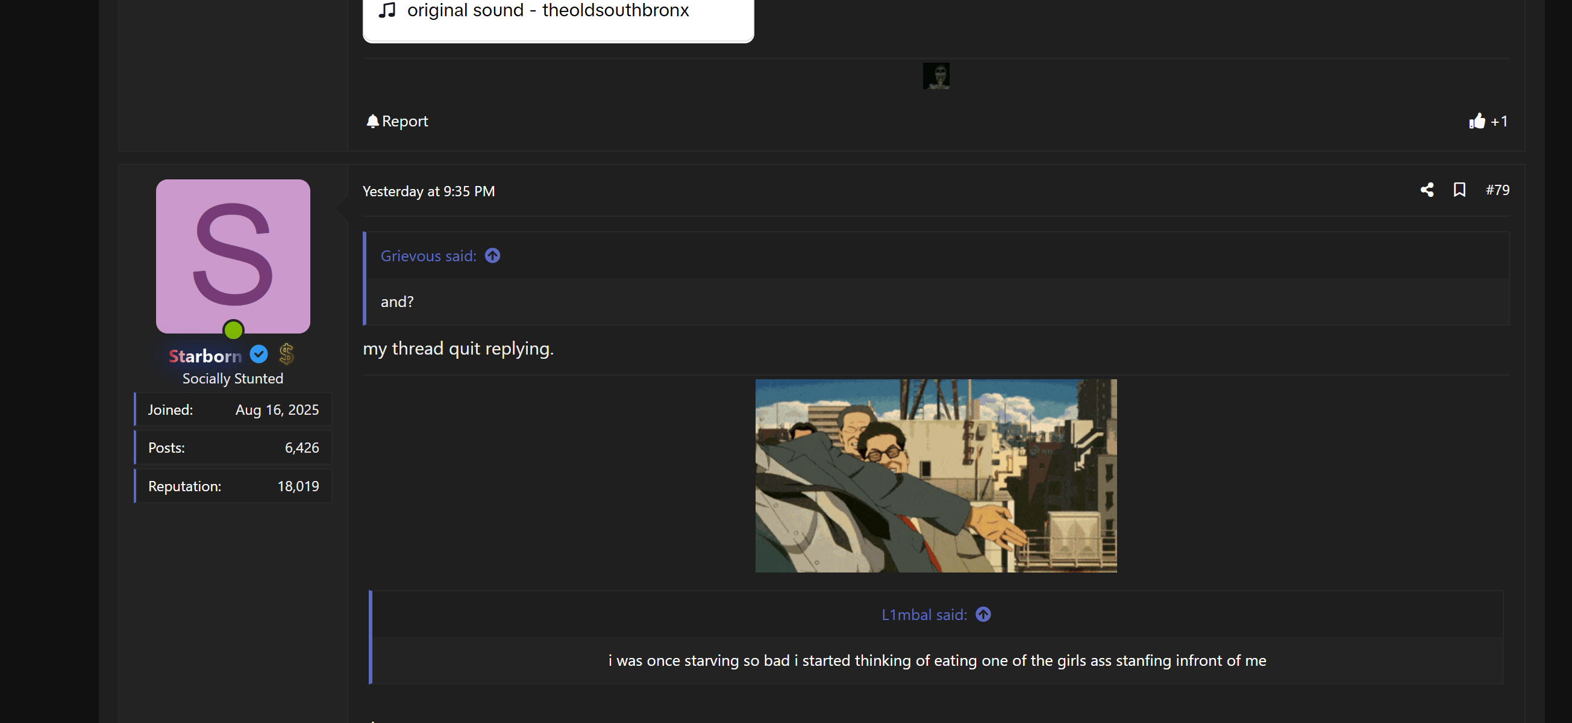
Task: Click the "Yesterday at 9:35 PM" timestamp
Action: click(428, 191)
